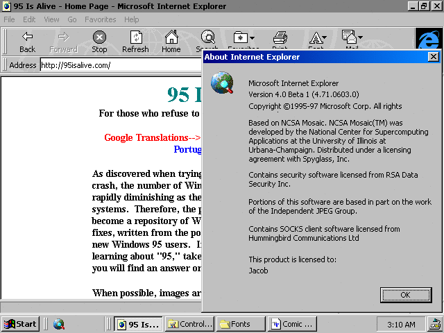Click the system tray icon beside clock
Viewport: 444px width, 333px height.
(435, 324)
